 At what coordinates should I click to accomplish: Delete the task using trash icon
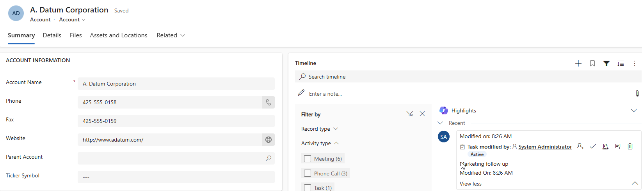(630, 146)
